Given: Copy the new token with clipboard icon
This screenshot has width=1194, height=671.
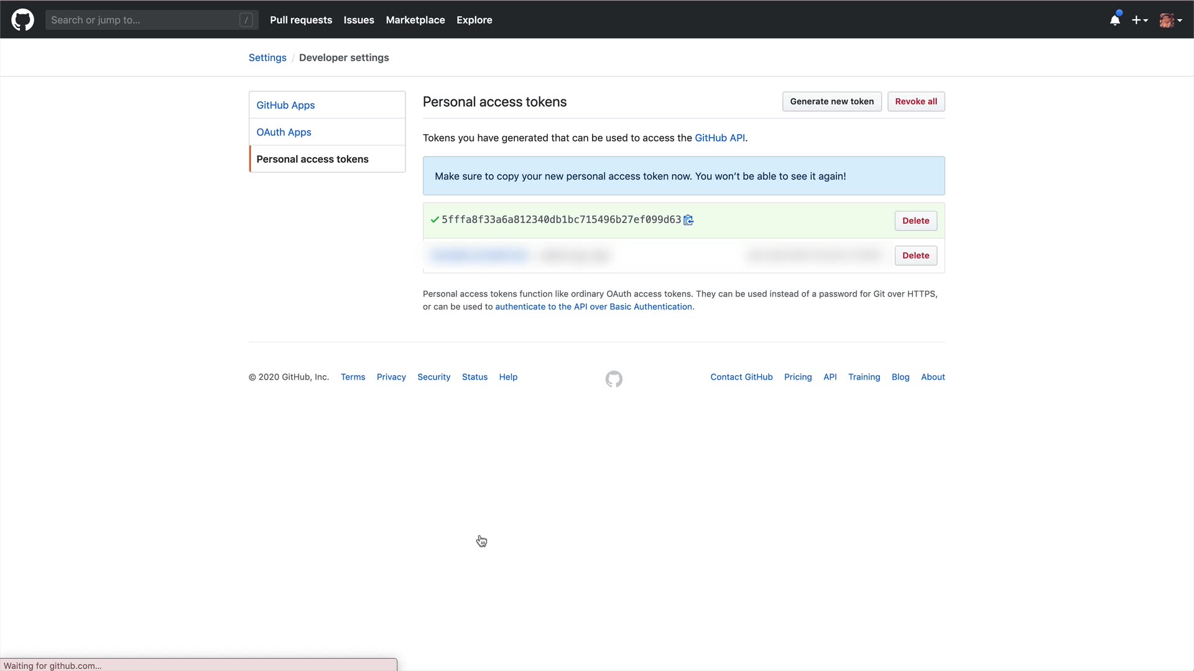Looking at the screenshot, I should (x=688, y=220).
